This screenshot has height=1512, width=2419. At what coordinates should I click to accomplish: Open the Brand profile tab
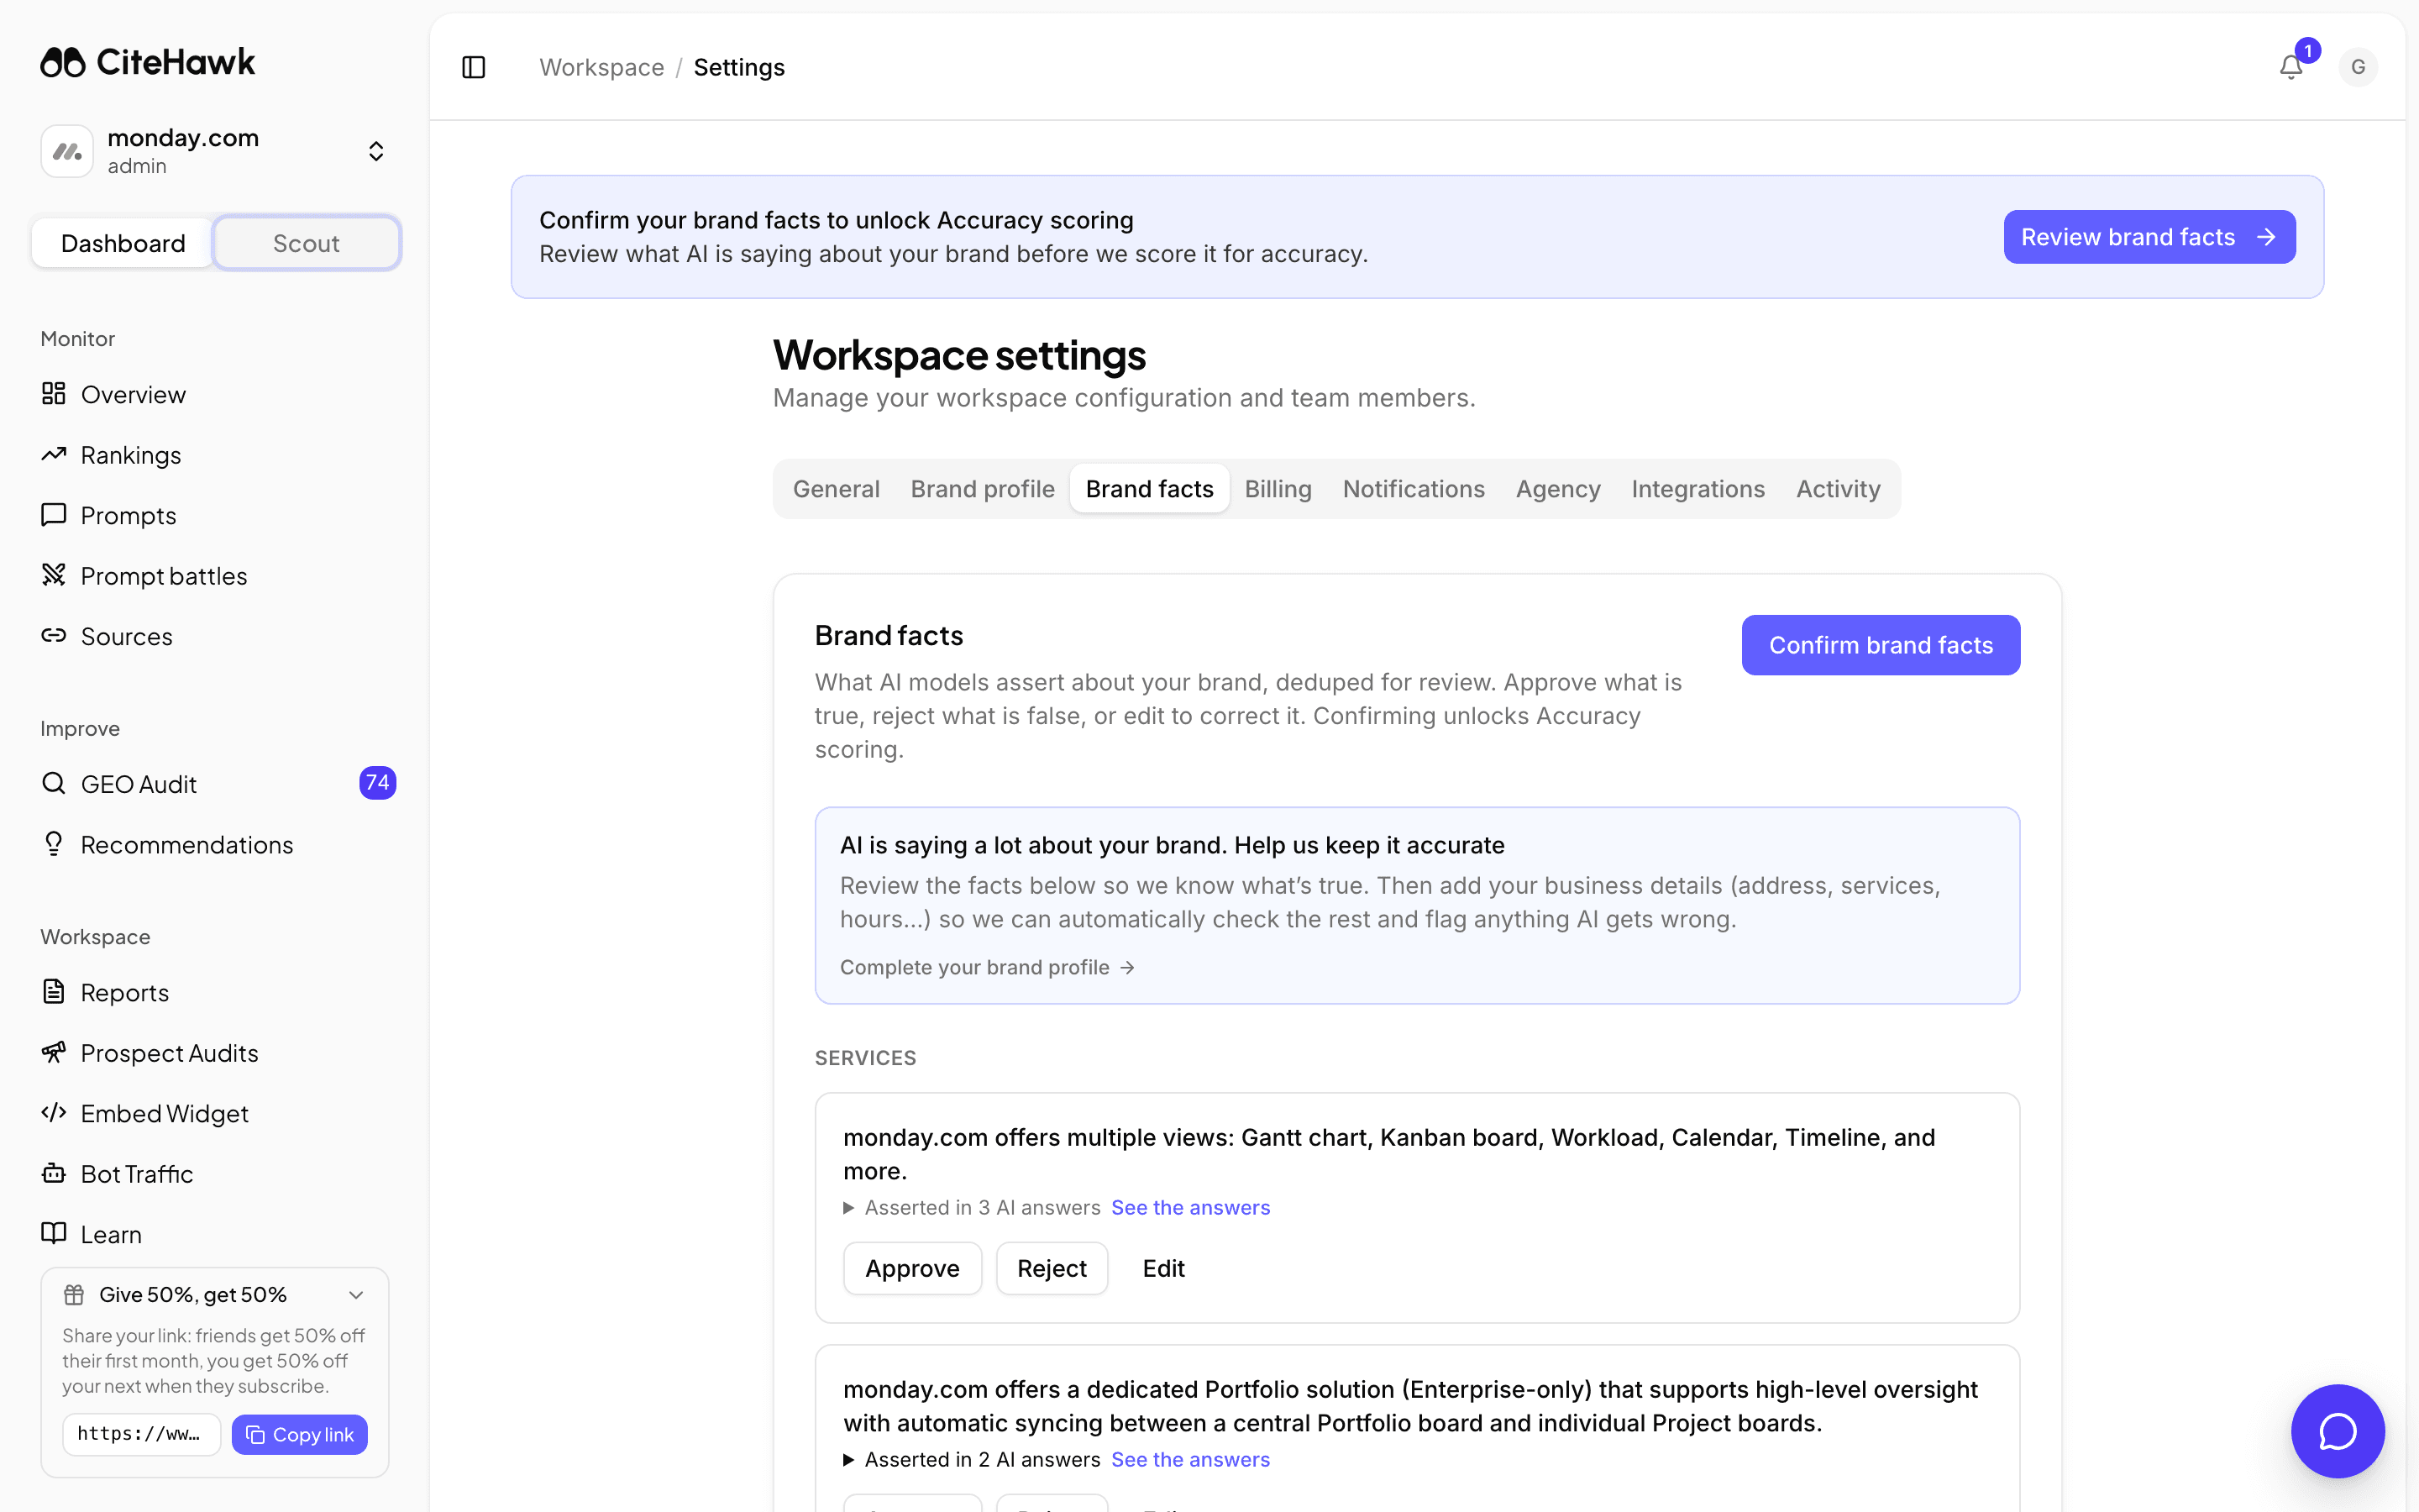pos(983,489)
